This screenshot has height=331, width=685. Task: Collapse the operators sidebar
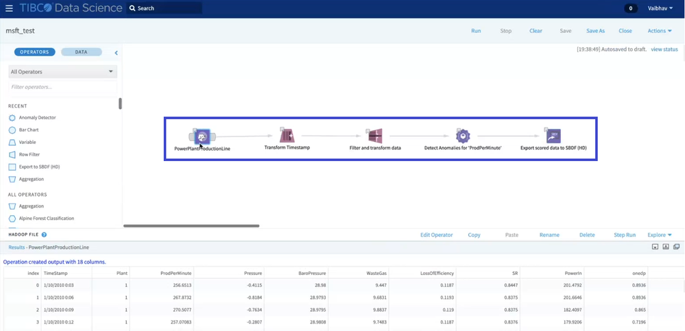116,53
